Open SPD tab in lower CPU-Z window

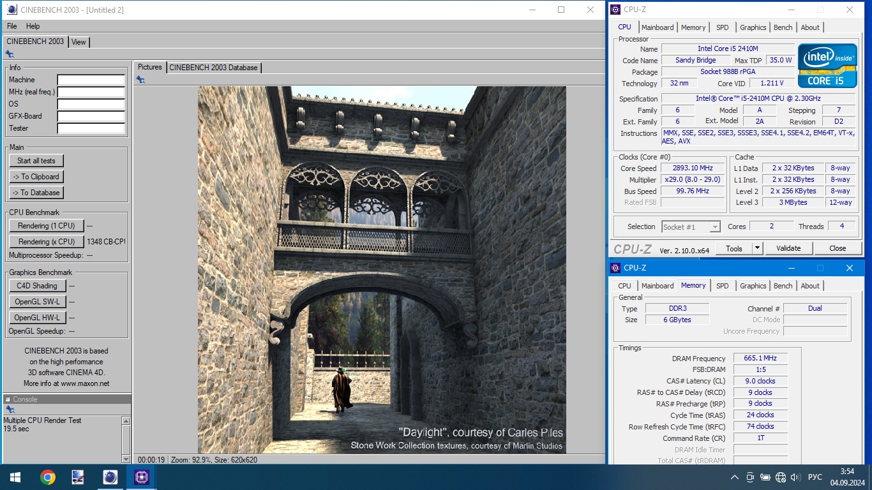[x=723, y=286]
